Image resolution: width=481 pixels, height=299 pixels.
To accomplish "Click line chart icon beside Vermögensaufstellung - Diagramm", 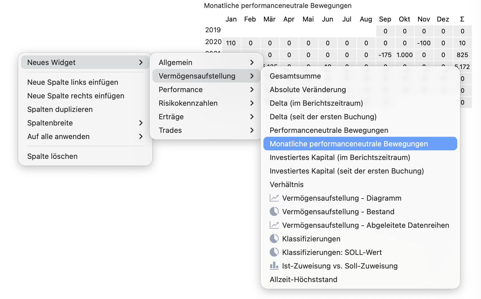I will 274,198.
